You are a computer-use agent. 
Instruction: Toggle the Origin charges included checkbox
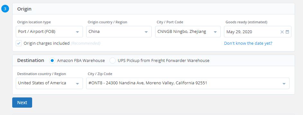pyautogui.click(x=19, y=43)
